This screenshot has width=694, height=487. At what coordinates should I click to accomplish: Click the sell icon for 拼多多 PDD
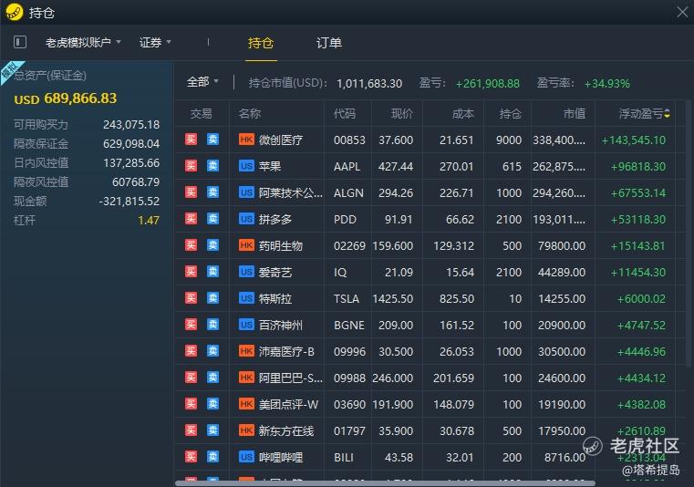212,219
